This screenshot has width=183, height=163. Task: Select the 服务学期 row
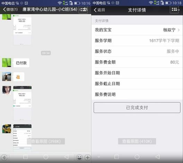(137, 40)
